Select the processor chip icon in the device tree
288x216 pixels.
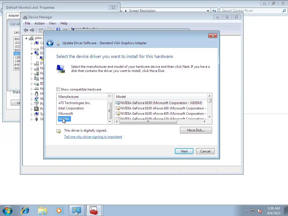point(37,109)
